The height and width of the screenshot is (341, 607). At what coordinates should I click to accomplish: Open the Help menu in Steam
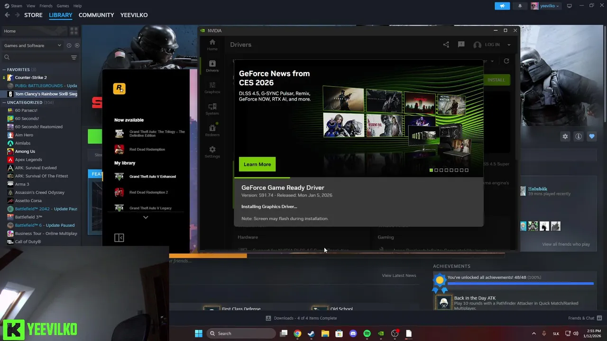[78, 6]
